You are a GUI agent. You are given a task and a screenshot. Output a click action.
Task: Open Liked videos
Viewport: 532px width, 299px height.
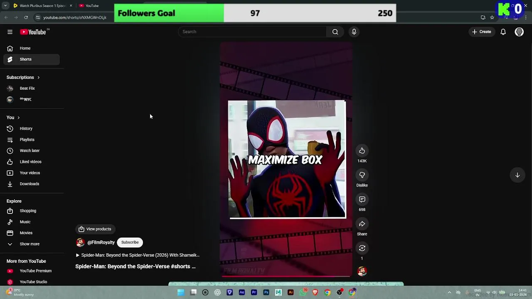[x=32, y=162]
